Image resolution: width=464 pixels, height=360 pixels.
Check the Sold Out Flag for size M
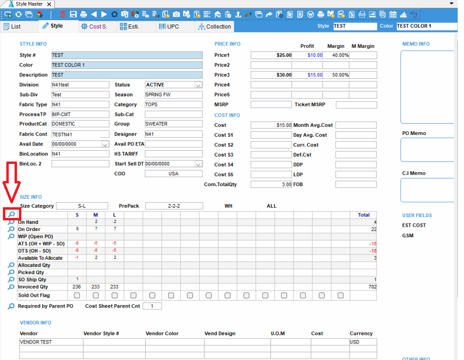click(x=96, y=295)
